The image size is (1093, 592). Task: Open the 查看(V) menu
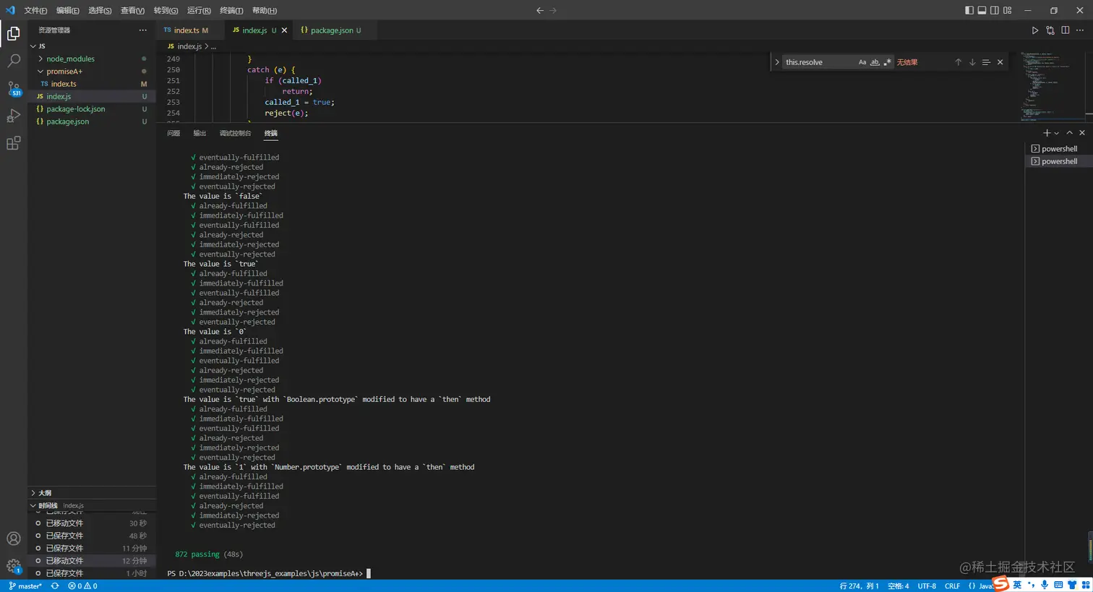tap(132, 10)
